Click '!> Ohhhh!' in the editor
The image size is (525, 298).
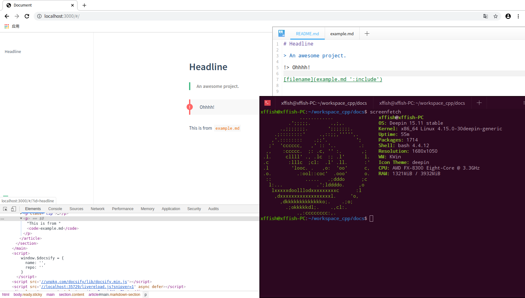(x=297, y=67)
